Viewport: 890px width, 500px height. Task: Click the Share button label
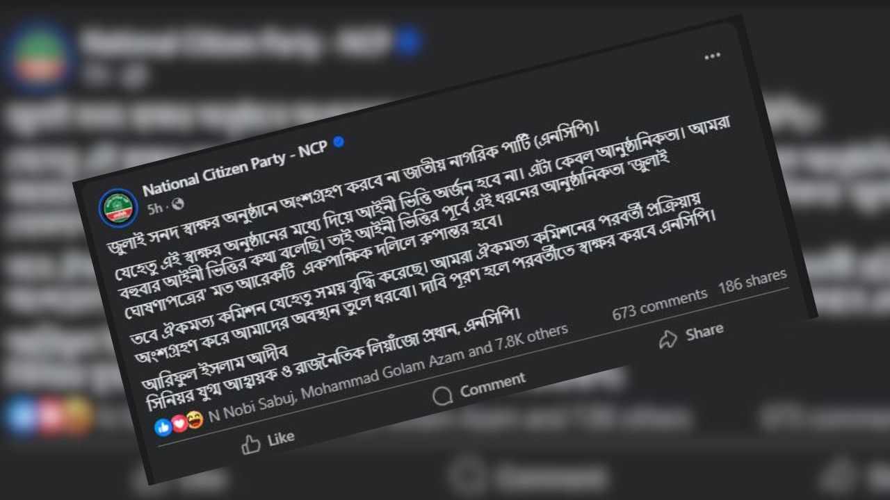pyautogui.click(x=704, y=332)
